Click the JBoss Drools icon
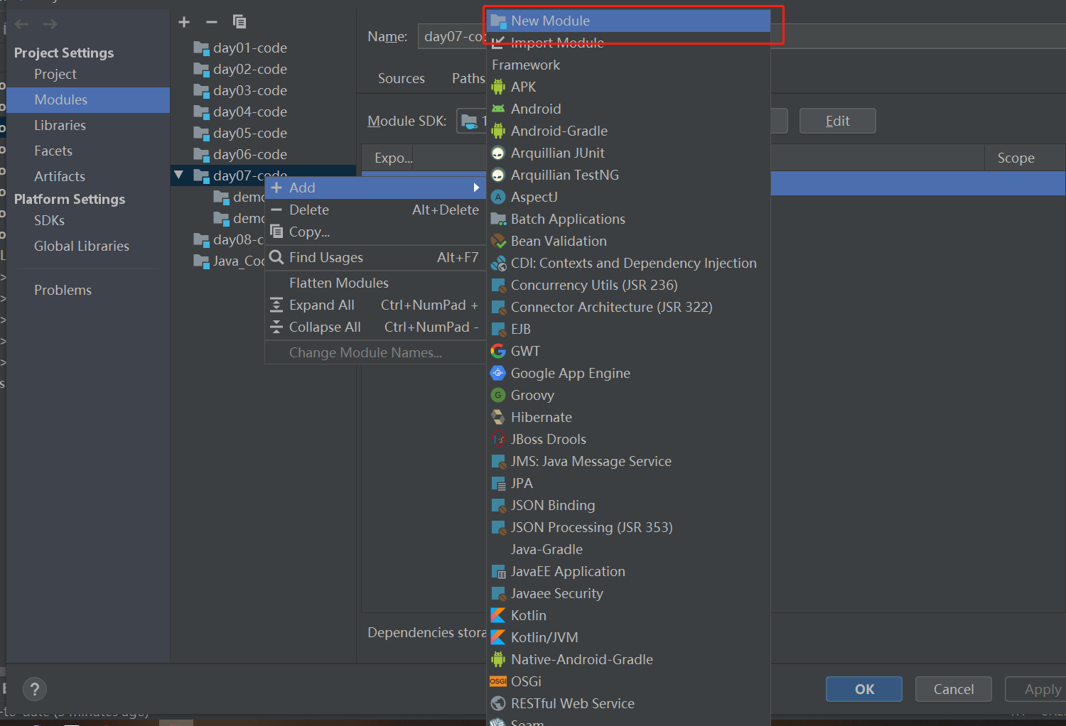 click(x=498, y=439)
